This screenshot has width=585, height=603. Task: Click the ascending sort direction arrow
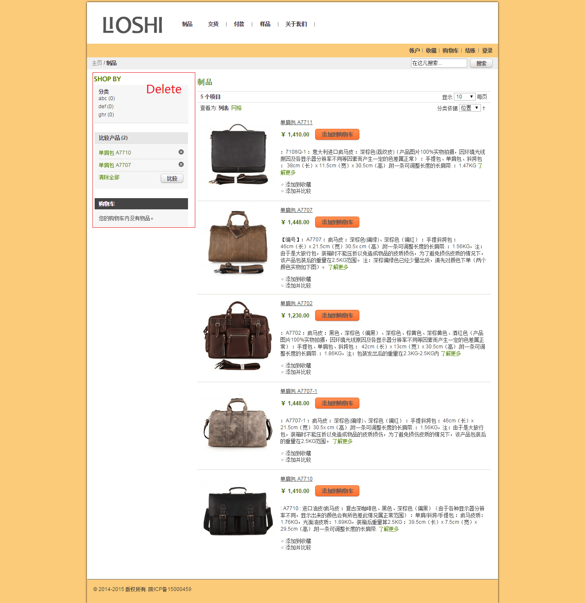[x=484, y=108]
